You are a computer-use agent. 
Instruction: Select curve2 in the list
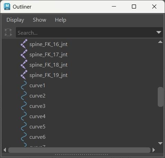coord(37,96)
